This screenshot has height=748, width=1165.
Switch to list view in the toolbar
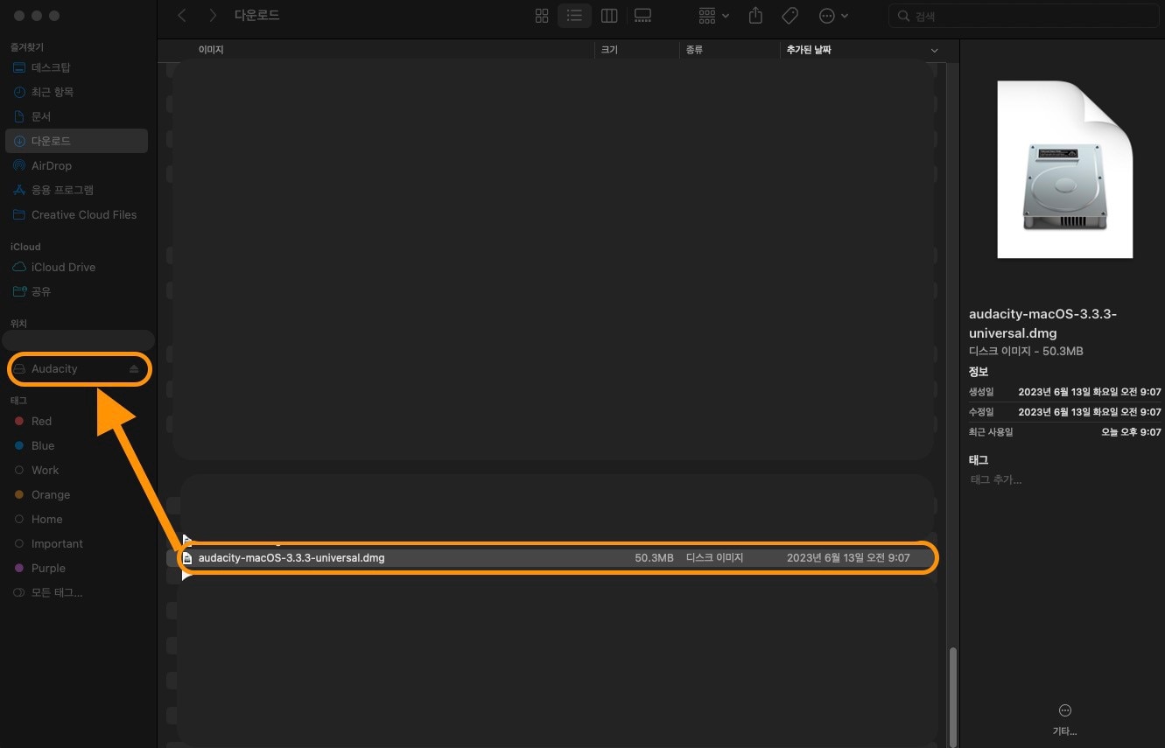[x=574, y=16]
